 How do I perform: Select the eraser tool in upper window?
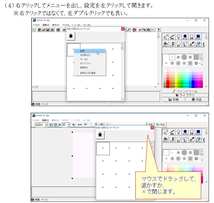198,44
